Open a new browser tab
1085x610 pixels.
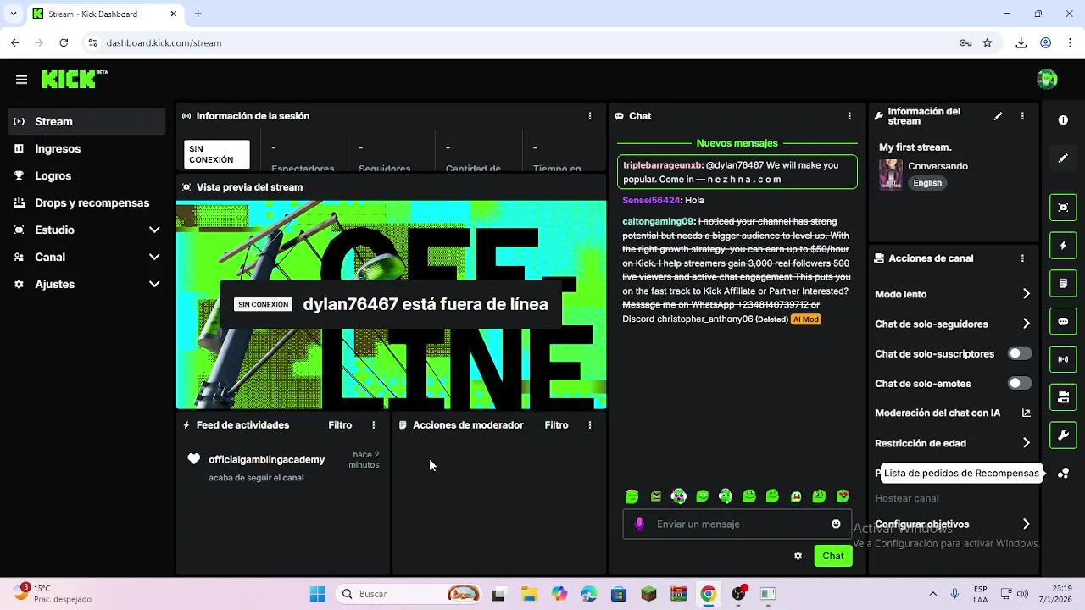click(x=198, y=14)
